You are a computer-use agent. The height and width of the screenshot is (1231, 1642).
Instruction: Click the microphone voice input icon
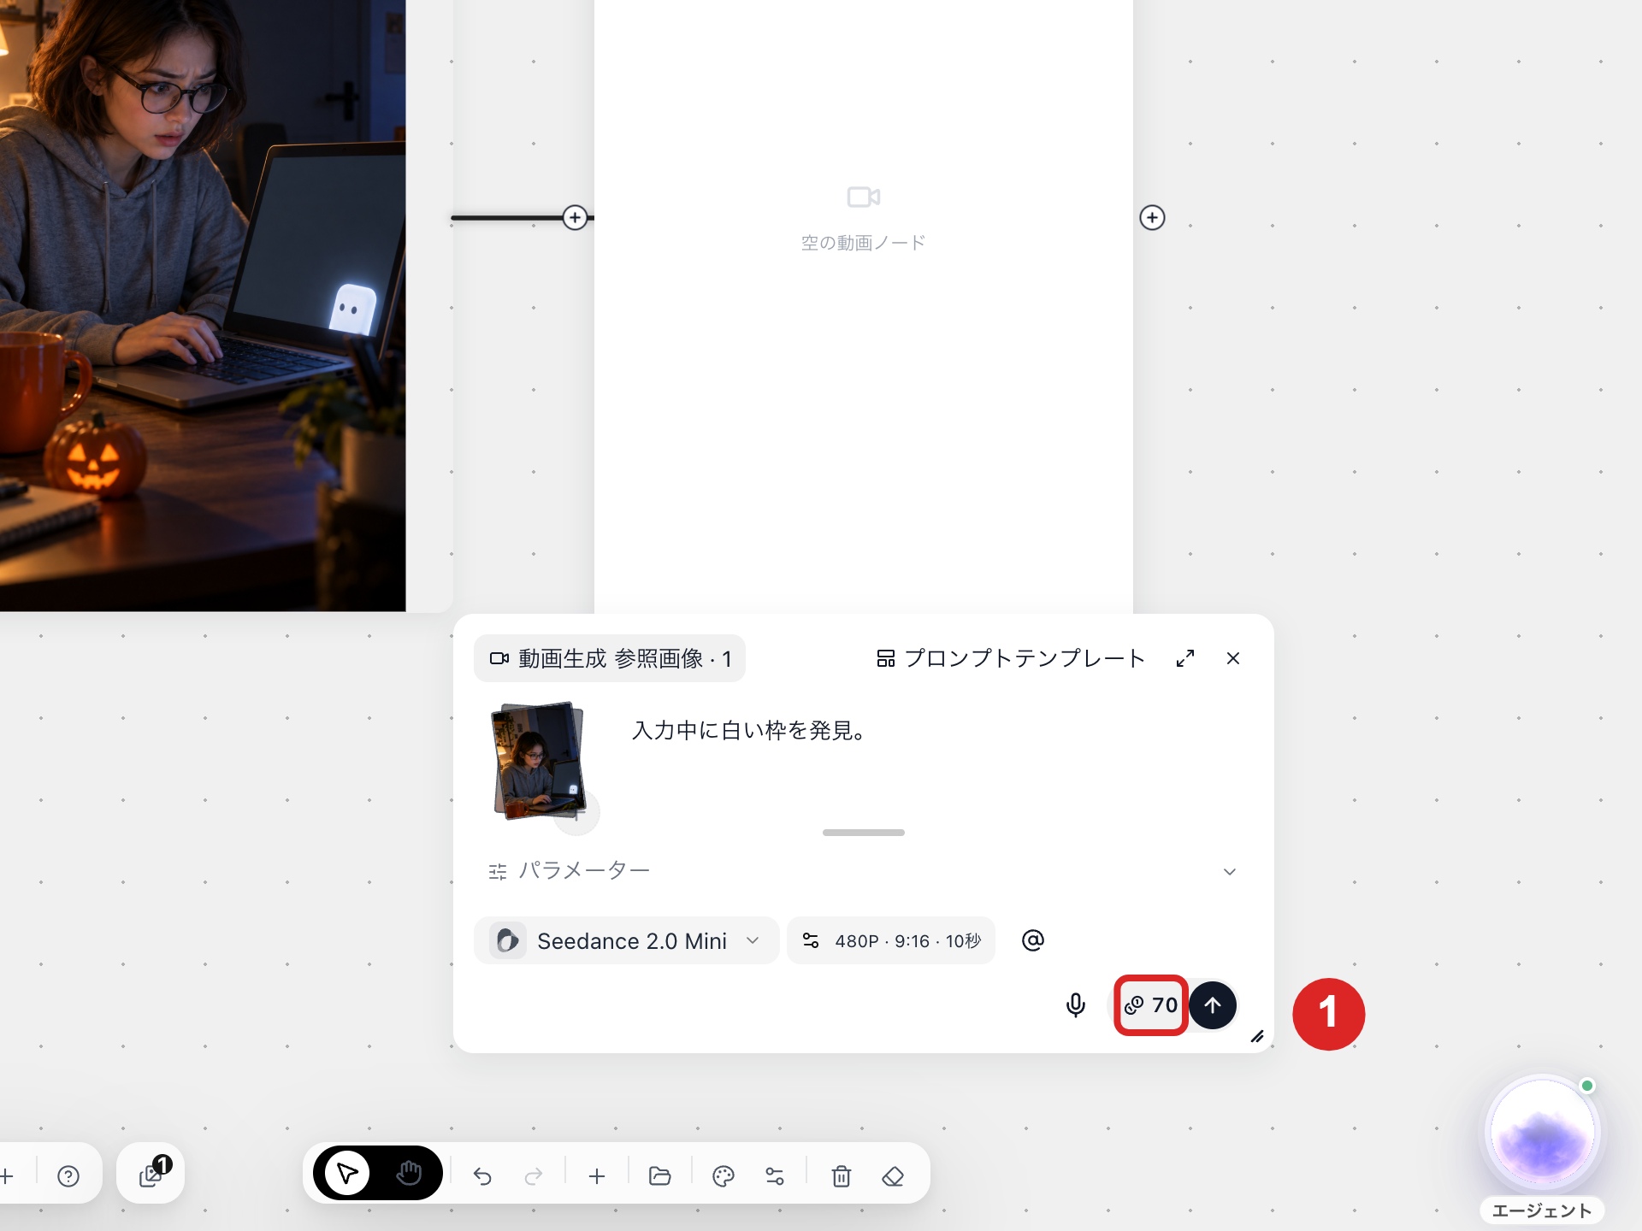pyautogui.click(x=1076, y=1005)
